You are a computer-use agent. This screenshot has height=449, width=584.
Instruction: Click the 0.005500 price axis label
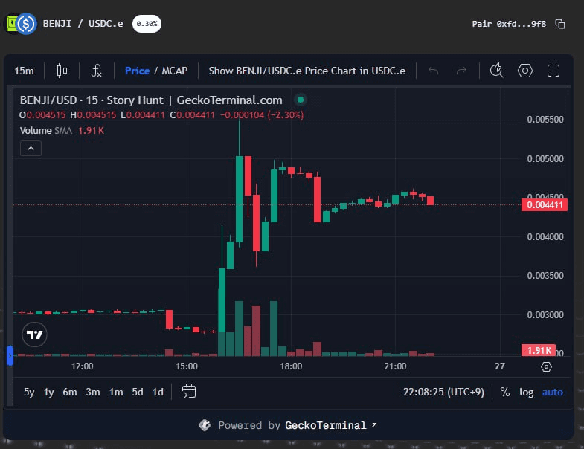point(545,120)
